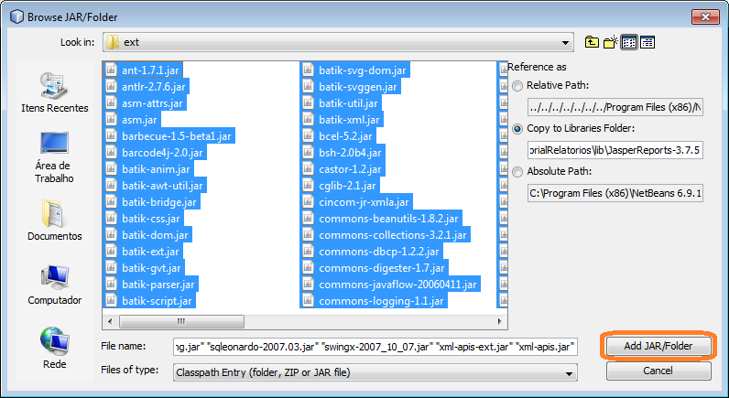The width and height of the screenshot is (729, 398).
Task: Select Copy to Libraries Folder option
Action: coord(519,128)
